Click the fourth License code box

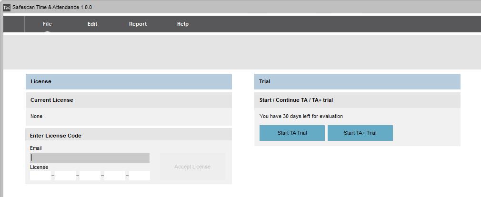pos(115,176)
